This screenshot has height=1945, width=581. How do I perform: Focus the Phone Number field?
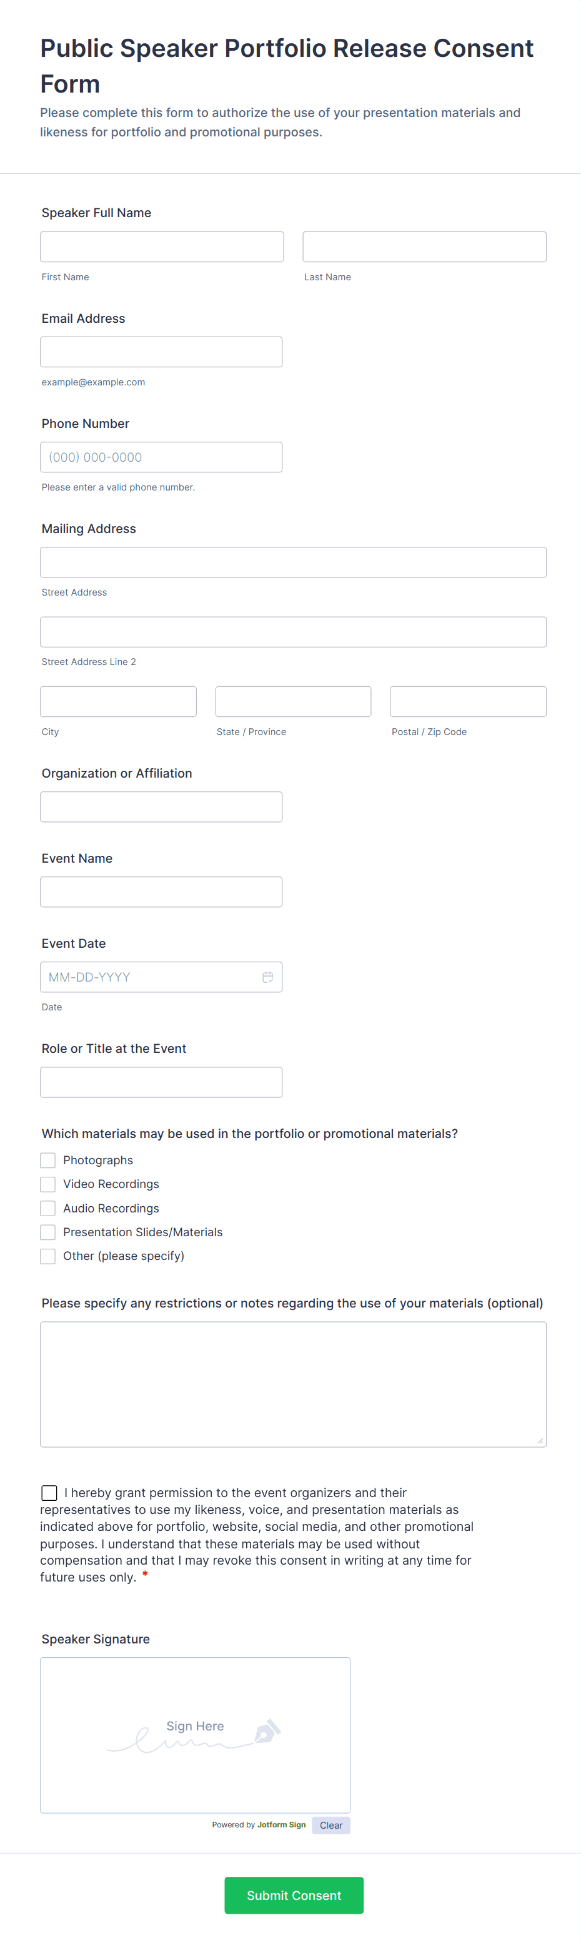coord(161,457)
